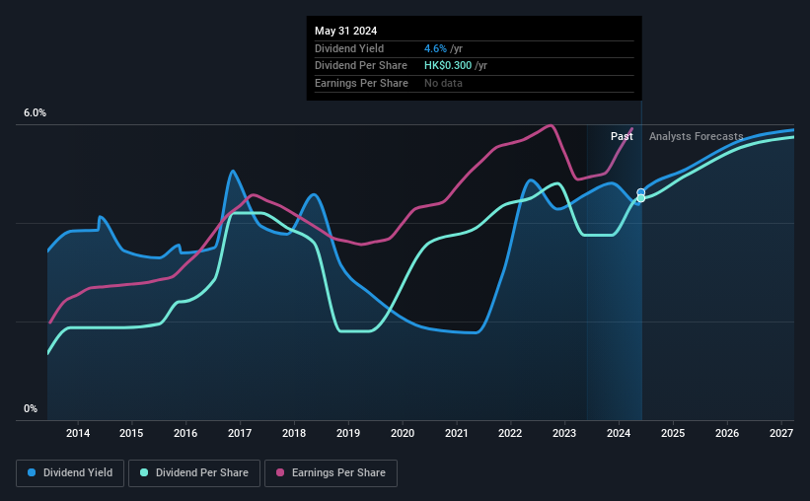Click the 2023 x-axis label
This screenshot has width=810, height=501.
[564, 433]
